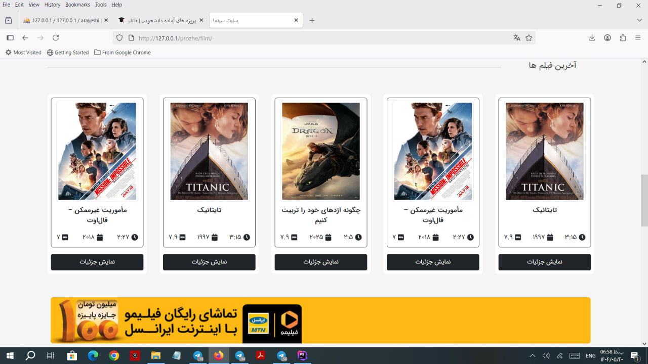Open the Windows Start menu
The image size is (648, 364).
click(x=10, y=356)
